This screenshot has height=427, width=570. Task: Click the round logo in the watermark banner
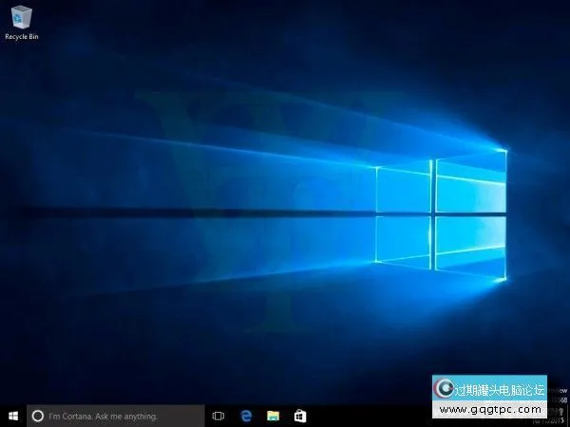[444, 389]
